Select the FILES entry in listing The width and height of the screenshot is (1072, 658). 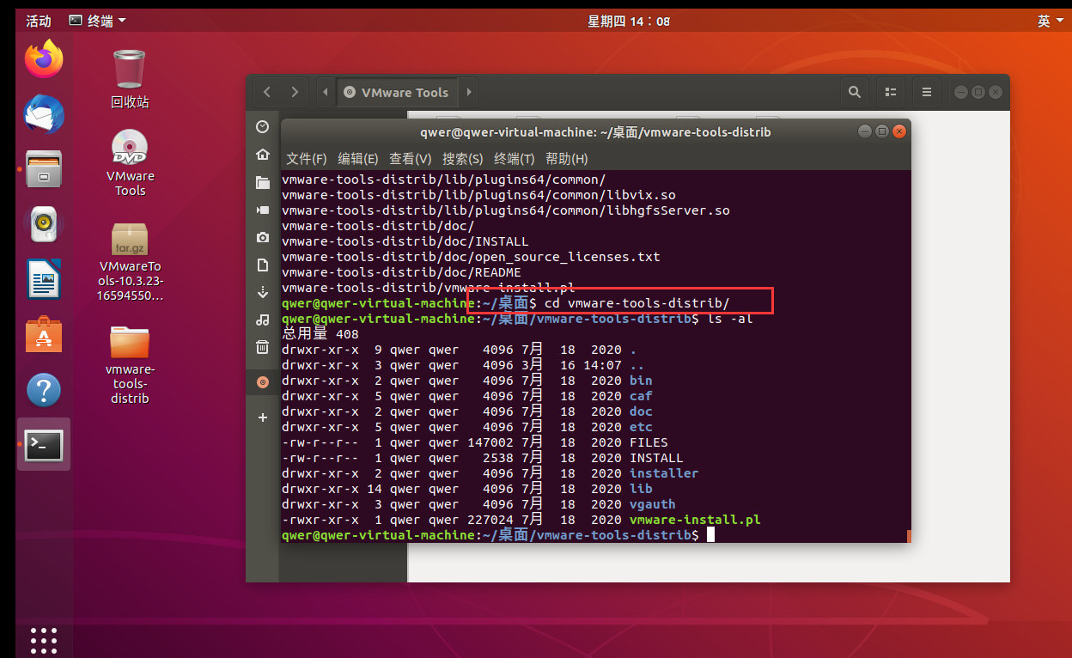coord(649,442)
